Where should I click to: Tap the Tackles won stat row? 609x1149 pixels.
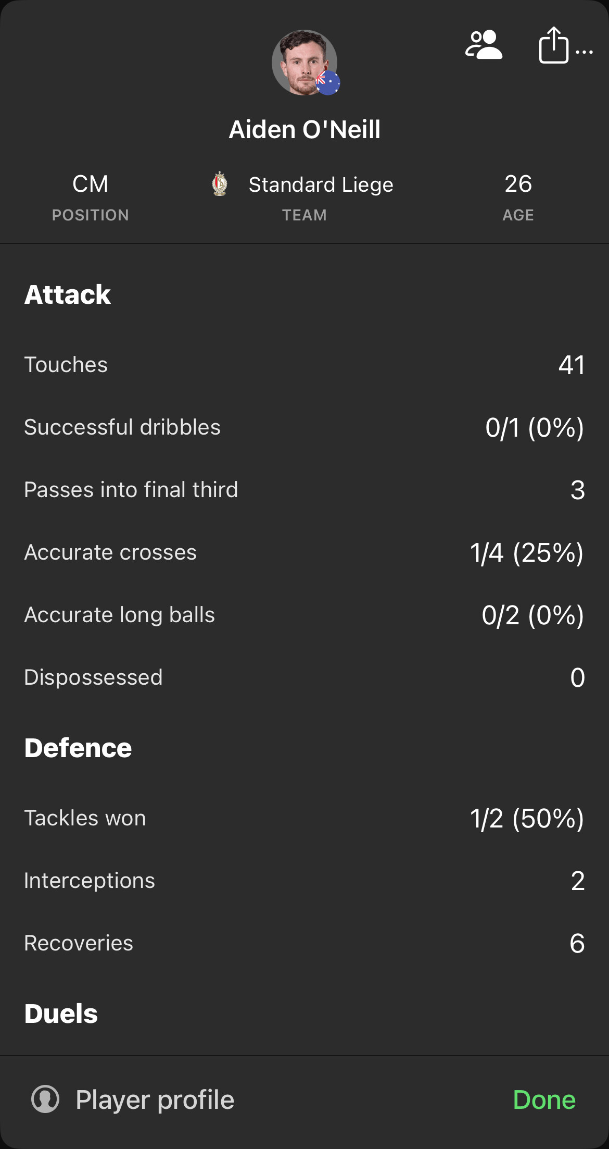click(x=304, y=818)
